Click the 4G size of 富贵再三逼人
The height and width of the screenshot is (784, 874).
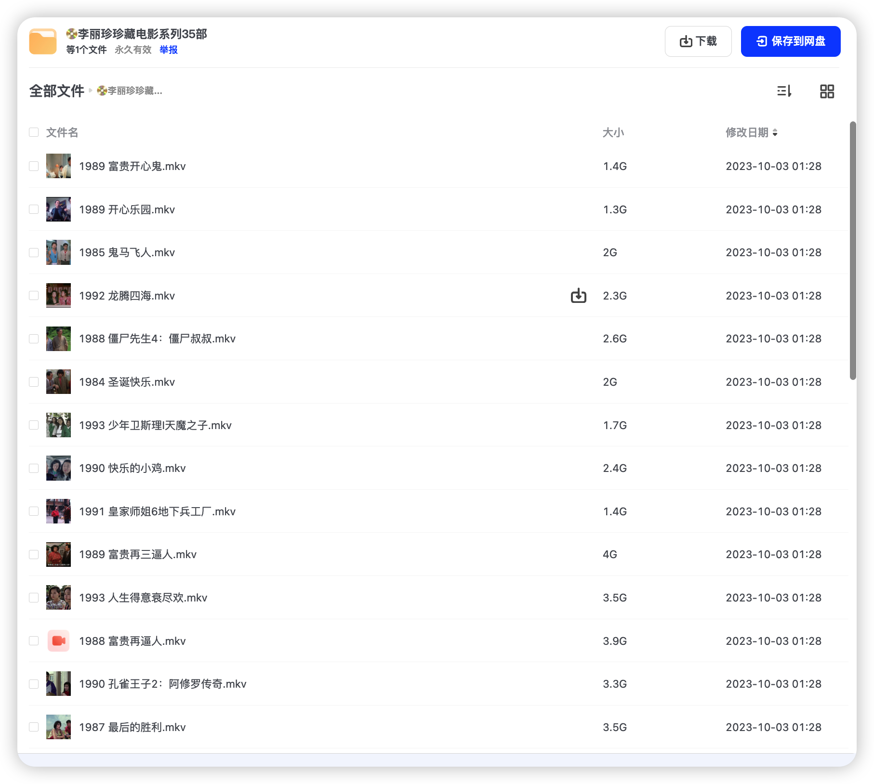[610, 554]
